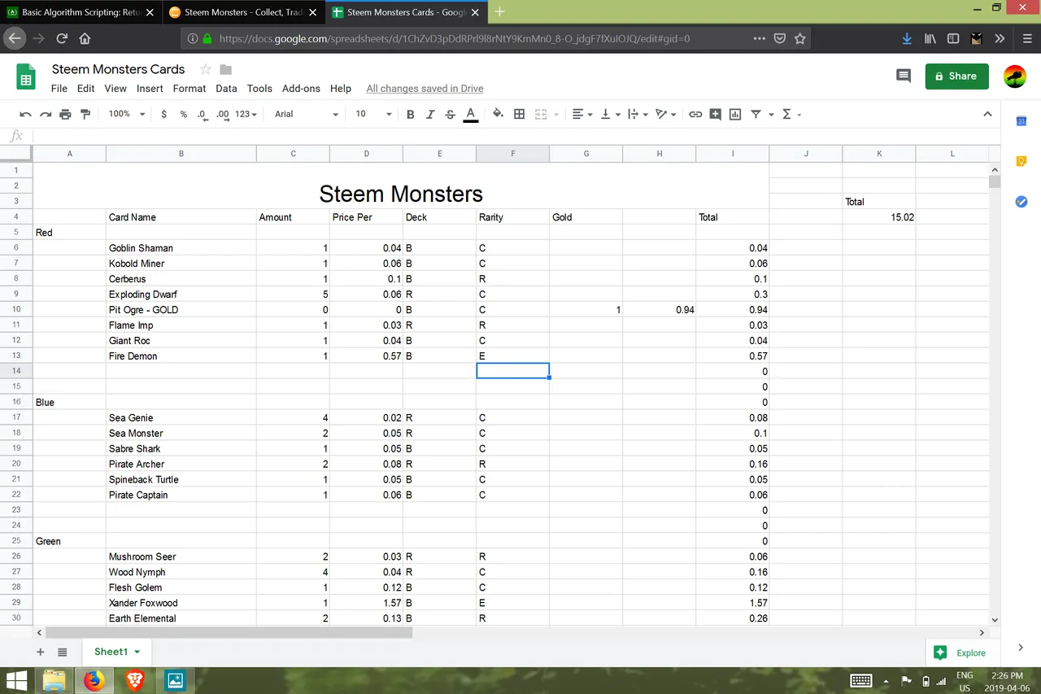
Task: Click the Insert chart icon
Action: tap(735, 115)
